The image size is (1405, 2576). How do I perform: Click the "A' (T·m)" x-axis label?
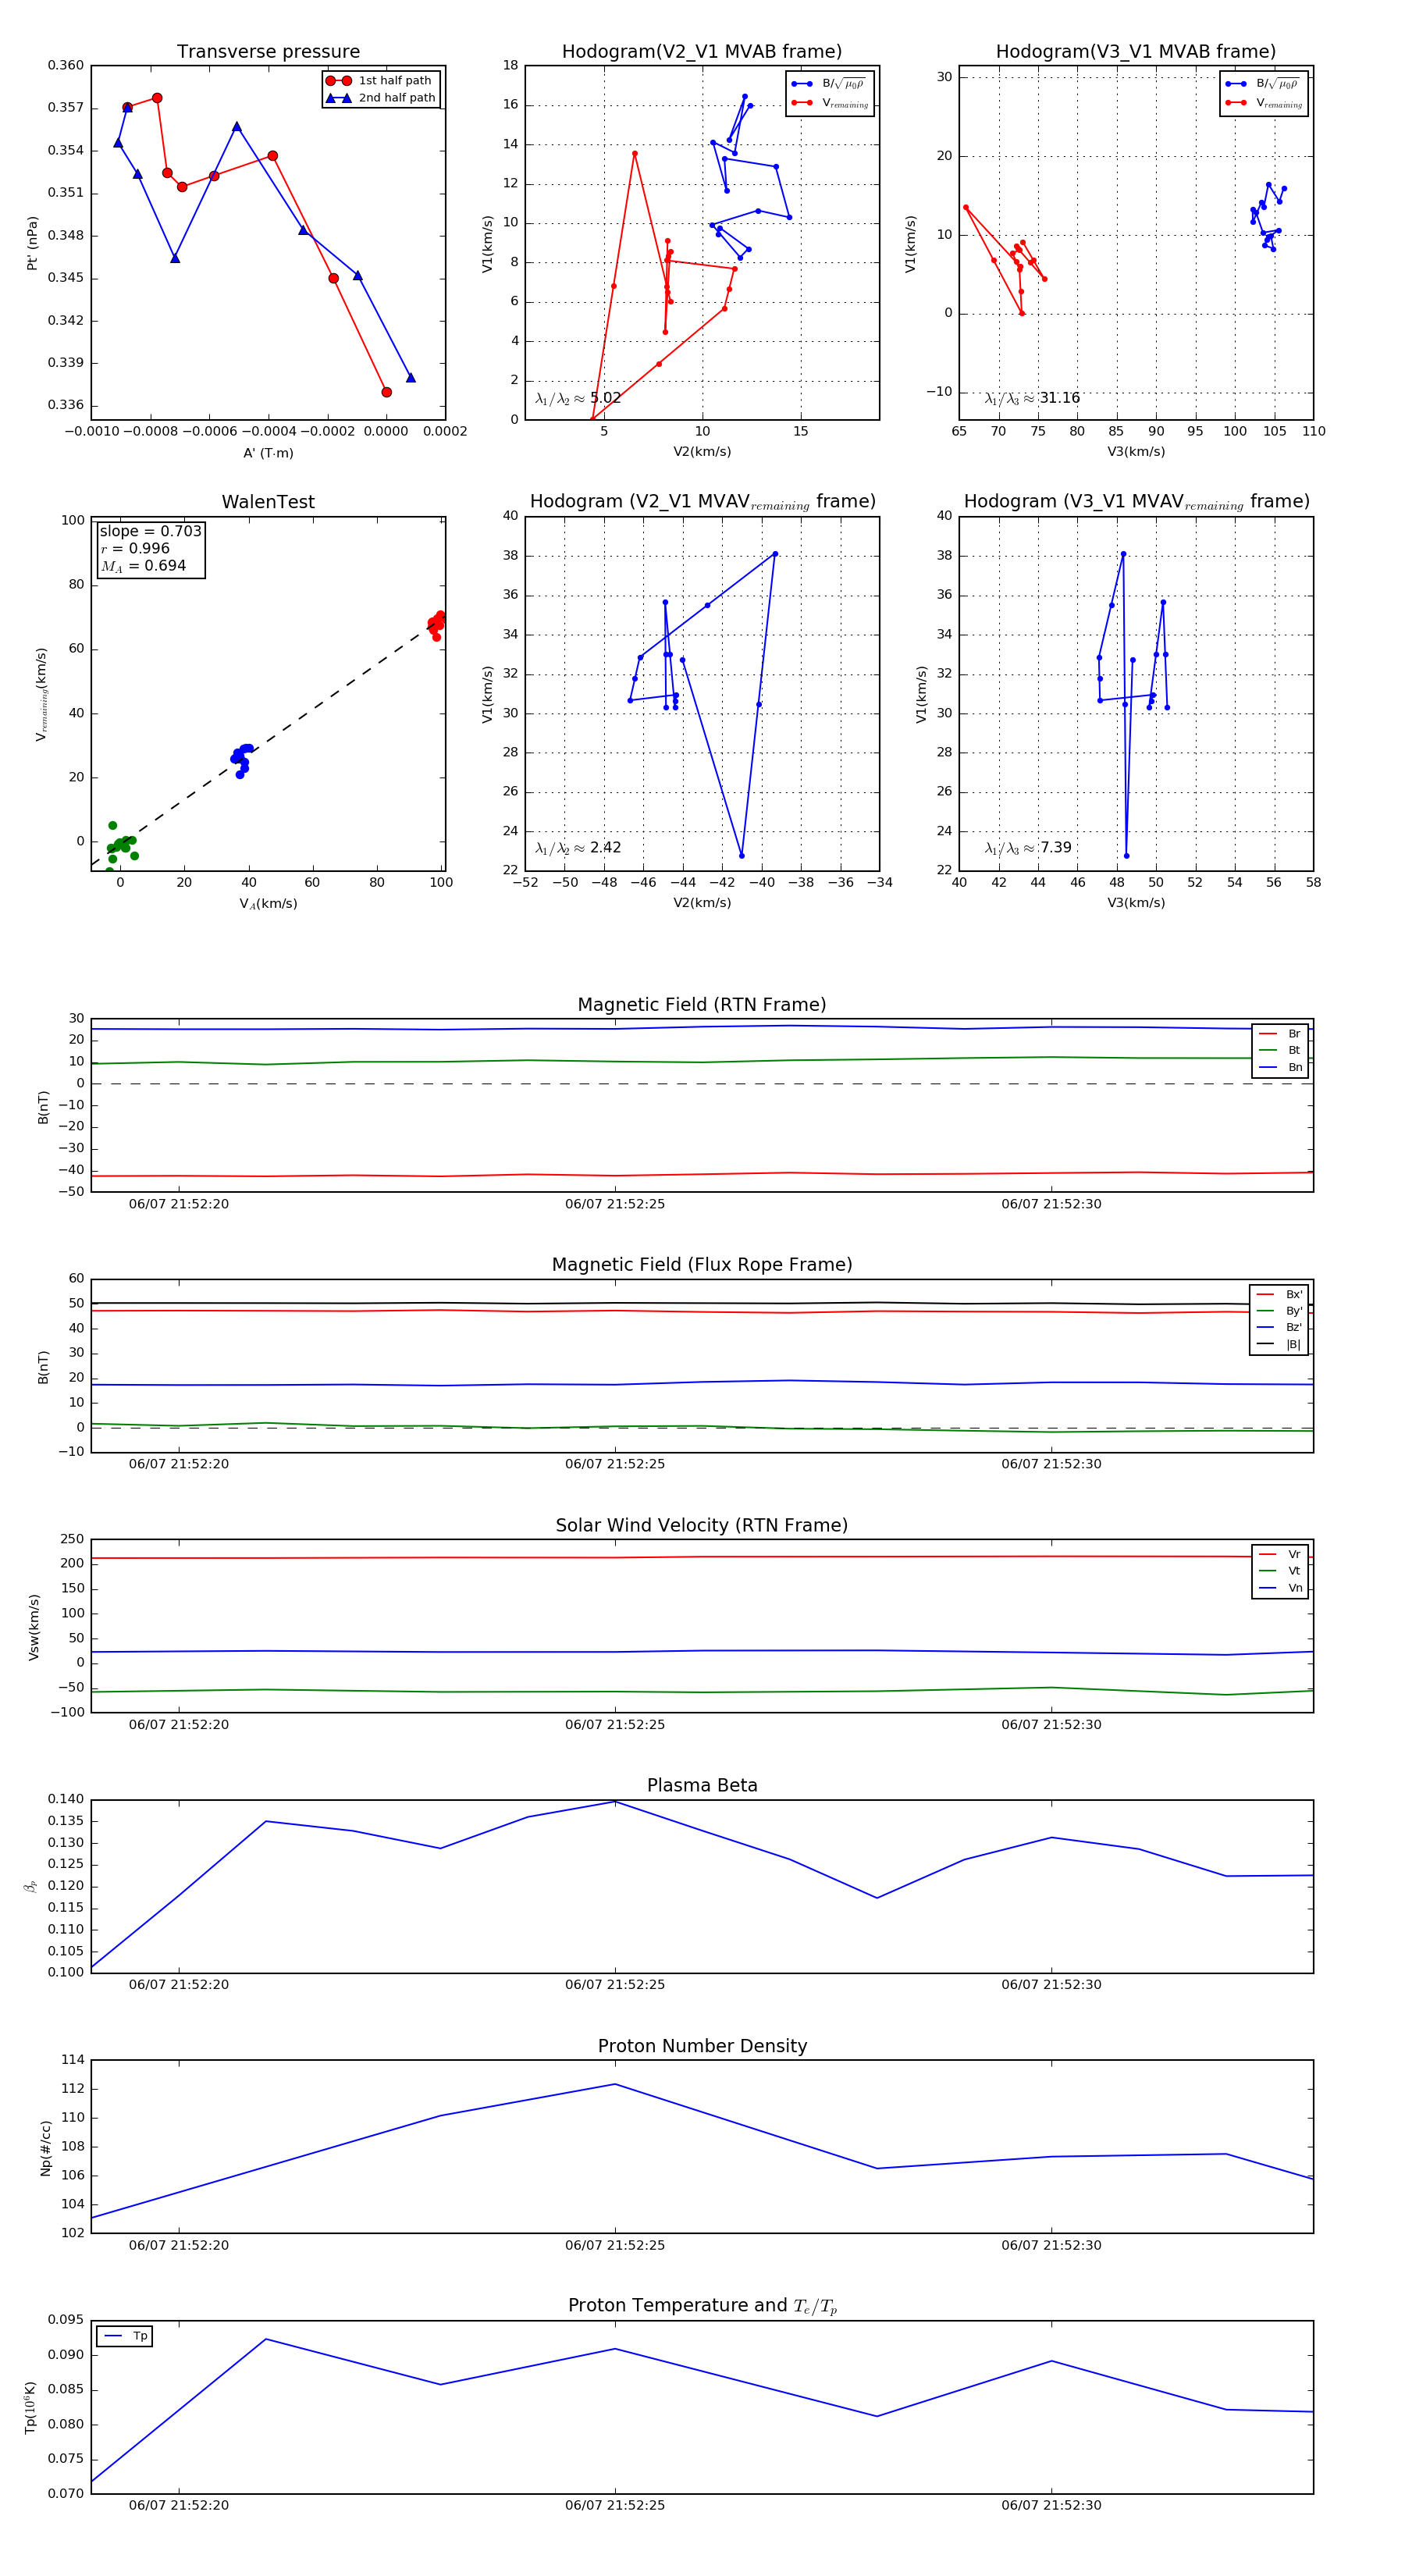point(268,453)
